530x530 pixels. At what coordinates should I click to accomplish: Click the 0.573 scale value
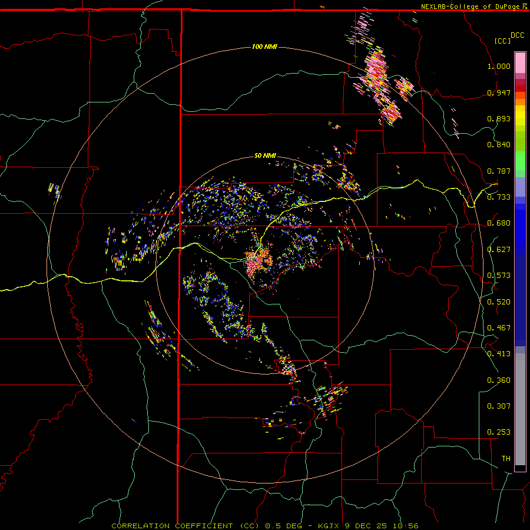tap(499, 276)
